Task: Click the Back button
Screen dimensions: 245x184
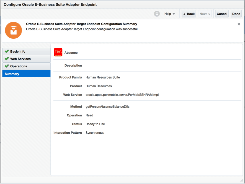Action: tap(189, 14)
